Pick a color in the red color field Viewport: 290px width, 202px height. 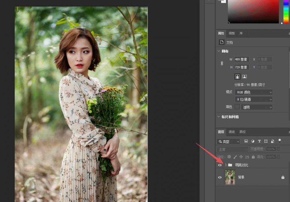tap(253, 11)
